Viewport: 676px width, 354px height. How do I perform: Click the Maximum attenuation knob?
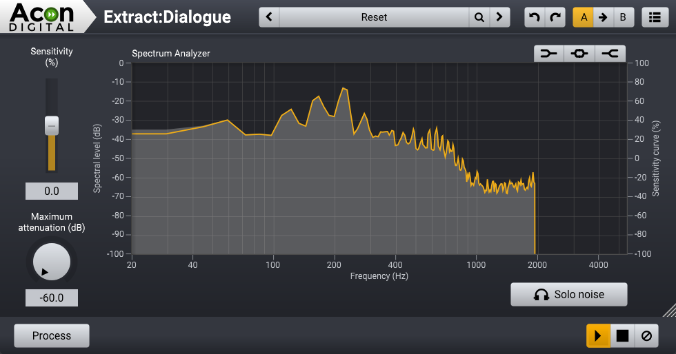coord(52,262)
